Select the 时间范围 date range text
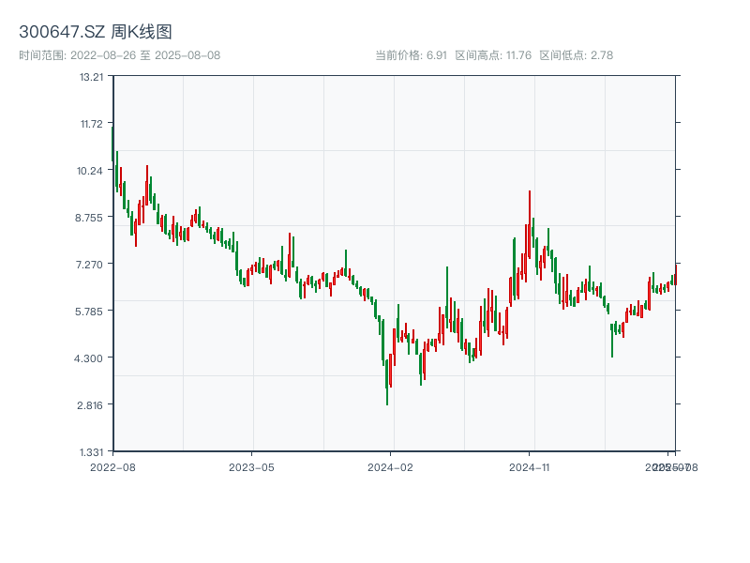 pyautogui.click(x=120, y=55)
